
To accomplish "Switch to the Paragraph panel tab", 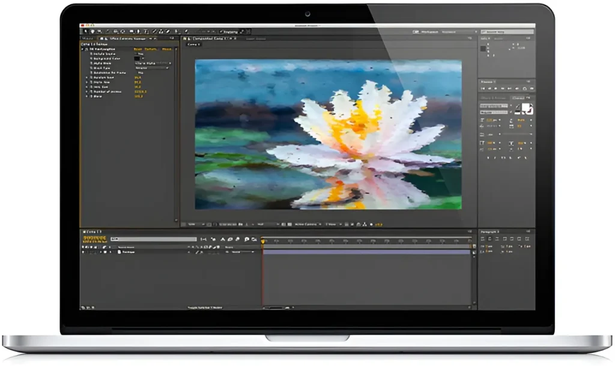I will (x=489, y=231).
